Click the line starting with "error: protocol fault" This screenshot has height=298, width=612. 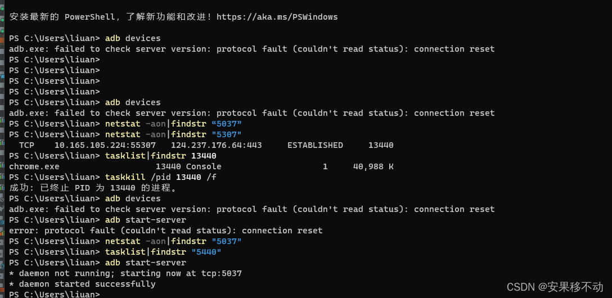click(166, 231)
